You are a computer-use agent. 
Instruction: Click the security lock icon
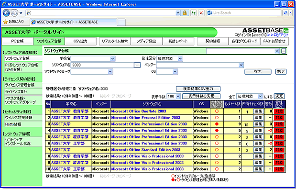pos(185,13)
